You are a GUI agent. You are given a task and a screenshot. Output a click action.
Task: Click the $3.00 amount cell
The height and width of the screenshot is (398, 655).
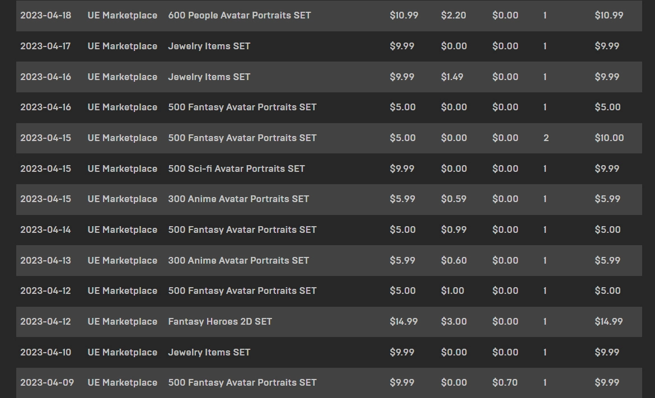pyautogui.click(x=453, y=321)
